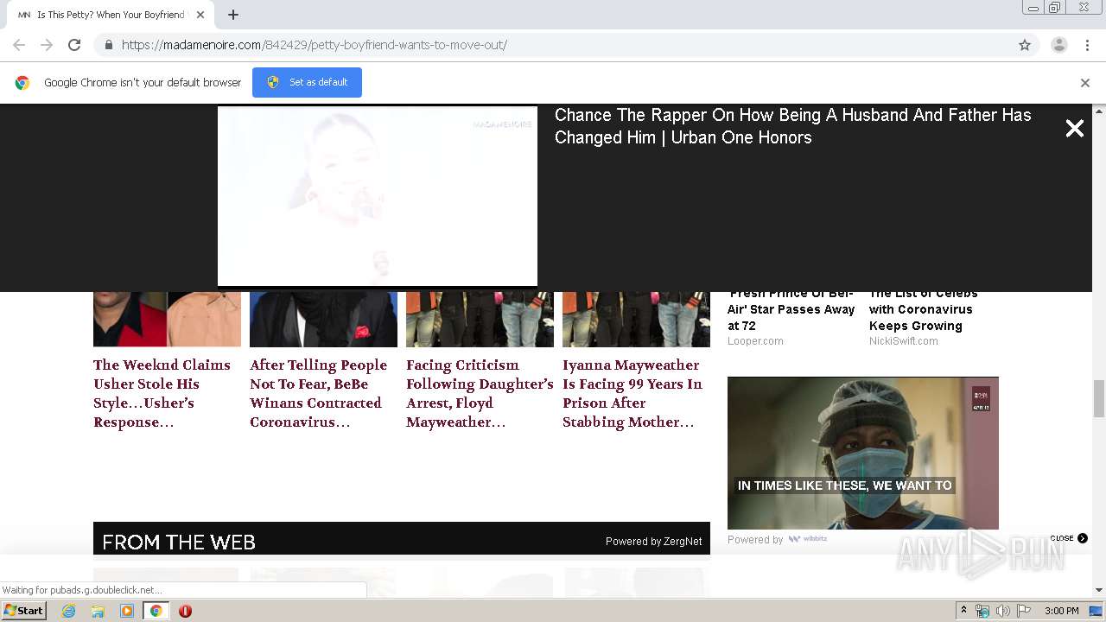Visit the Looper.com source link
This screenshot has height=622, width=1106.
[x=755, y=341]
